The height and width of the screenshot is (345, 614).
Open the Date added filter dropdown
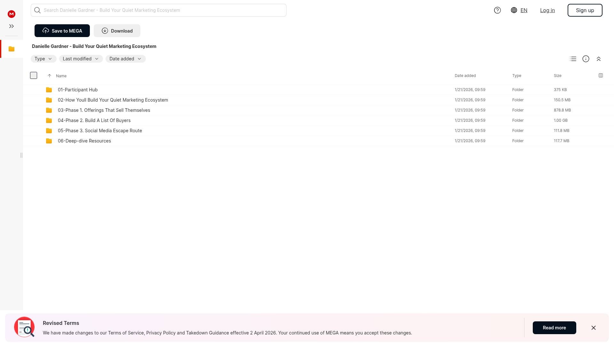tap(125, 59)
